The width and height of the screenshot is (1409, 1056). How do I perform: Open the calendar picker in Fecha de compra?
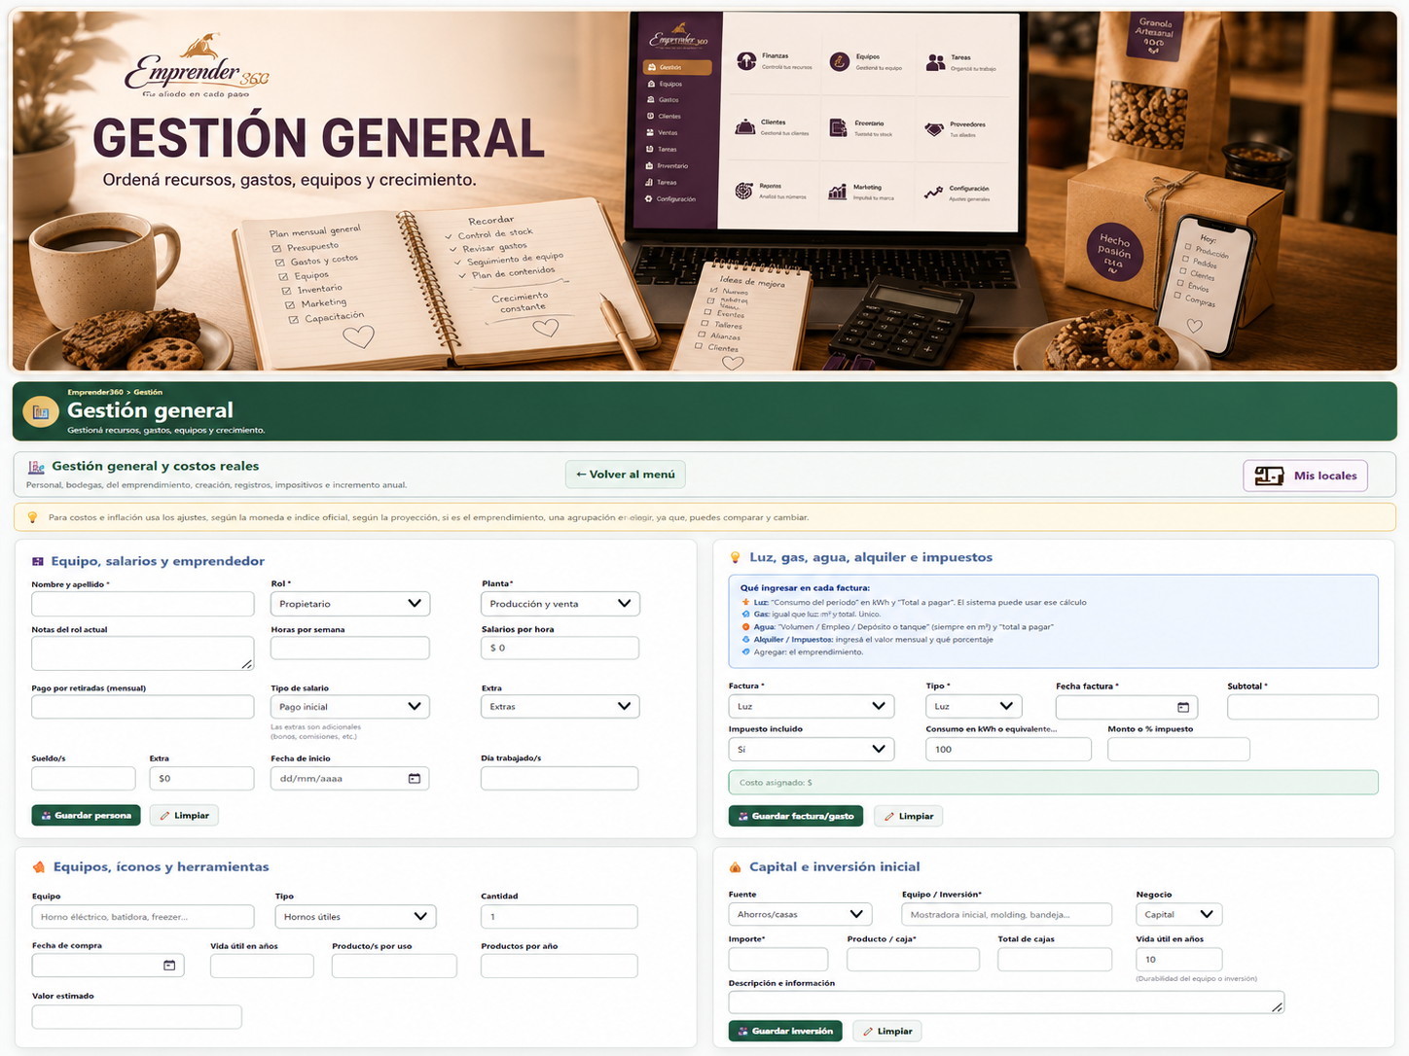coord(169,966)
